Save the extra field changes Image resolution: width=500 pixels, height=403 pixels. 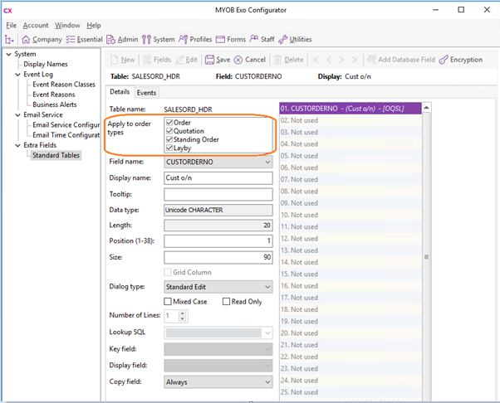(218, 60)
